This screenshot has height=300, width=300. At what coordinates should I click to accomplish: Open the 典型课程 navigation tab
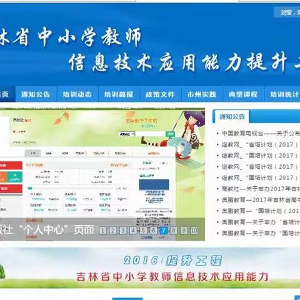click(x=243, y=94)
